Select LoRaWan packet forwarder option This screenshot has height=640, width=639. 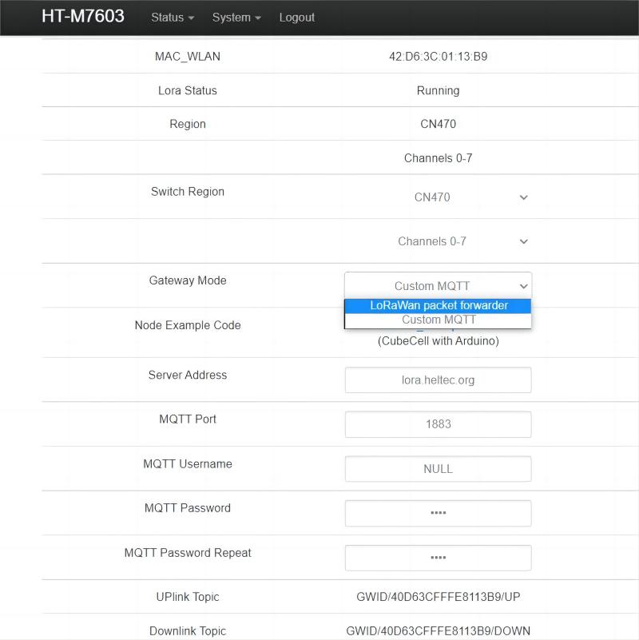pos(438,305)
